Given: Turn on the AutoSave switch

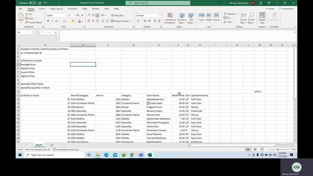Looking at the screenshot, I should pyautogui.click(x=33, y=3).
